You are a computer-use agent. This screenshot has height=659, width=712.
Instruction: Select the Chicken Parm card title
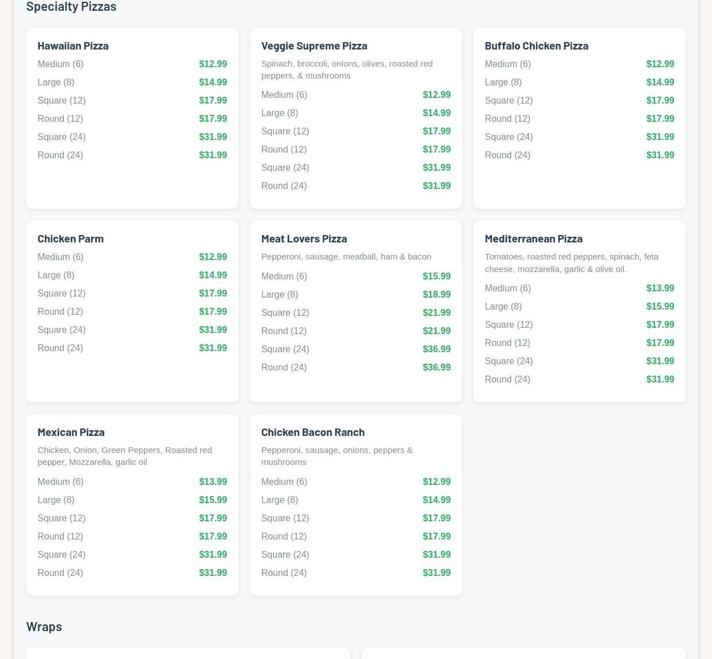(x=71, y=238)
